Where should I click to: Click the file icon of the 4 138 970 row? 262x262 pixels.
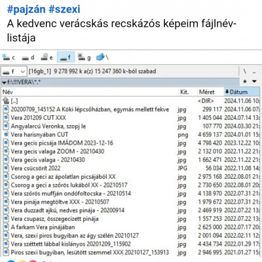point(6,193)
